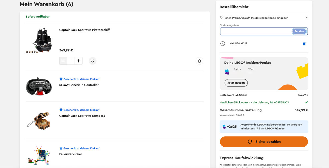The height and width of the screenshot is (168, 329).
Task: Proceed with Sicher bezahlen button
Action: [264, 142]
